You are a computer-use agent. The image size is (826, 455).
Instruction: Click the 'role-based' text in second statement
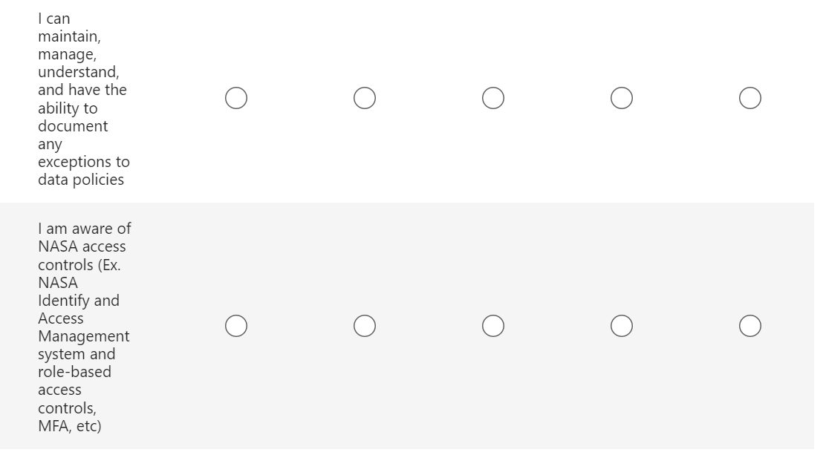(74, 372)
